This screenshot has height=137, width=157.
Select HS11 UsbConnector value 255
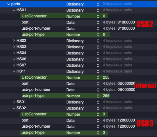point(106,77)
